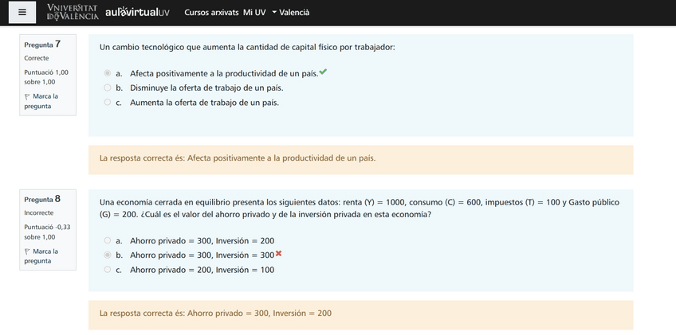Flag question 8 with Marca la pregunta
676x335 pixels.
pyautogui.click(x=41, y=256)
